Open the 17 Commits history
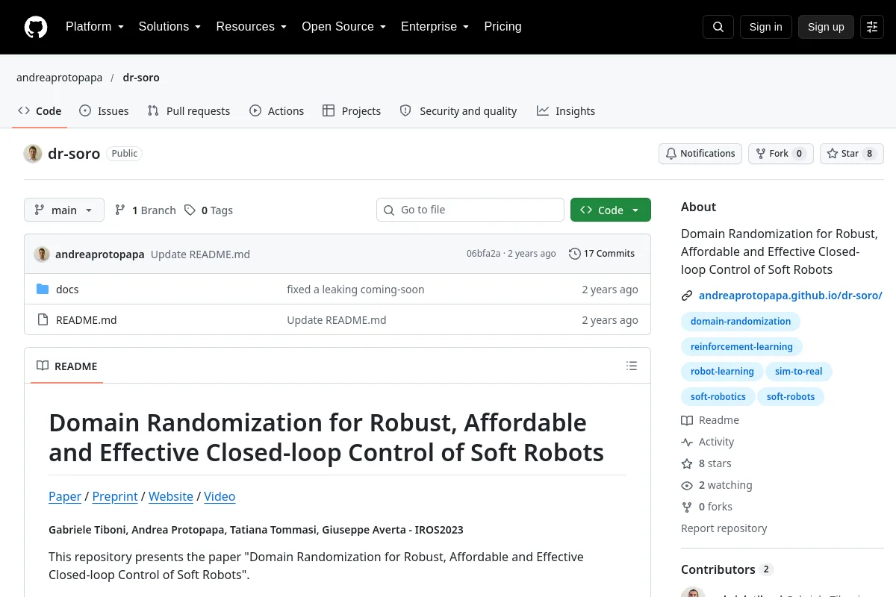Image resolution: width=896 pixels, height=597 pixels. [x=602, y=254]
